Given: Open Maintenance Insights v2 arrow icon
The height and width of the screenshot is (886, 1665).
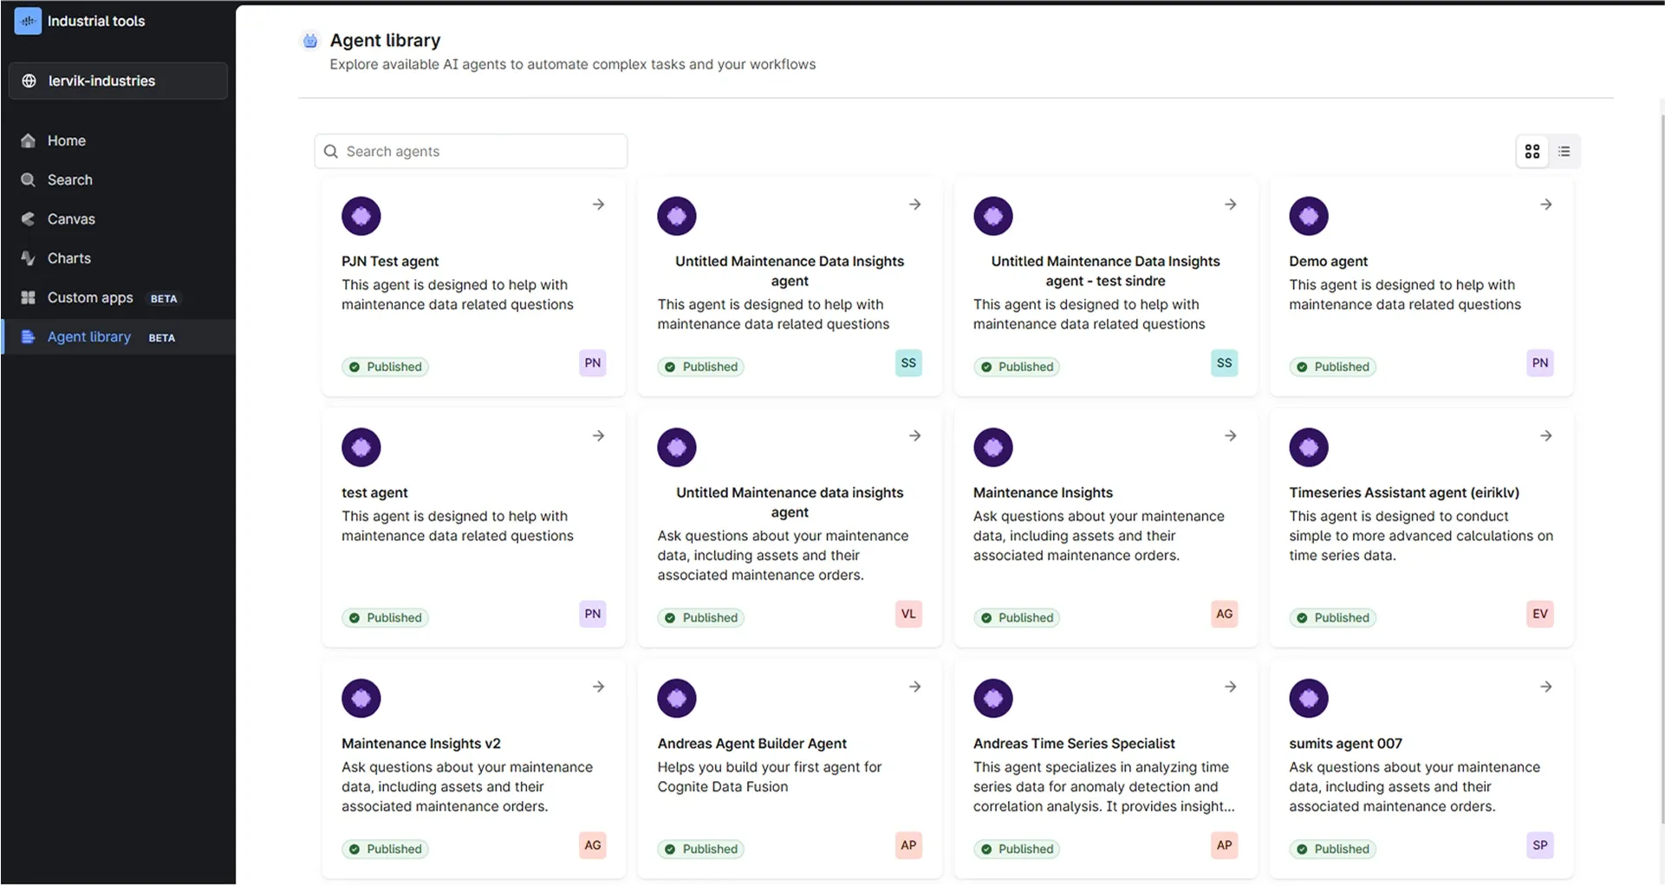Looking at the screenshot, I should (x=598, y=687).
